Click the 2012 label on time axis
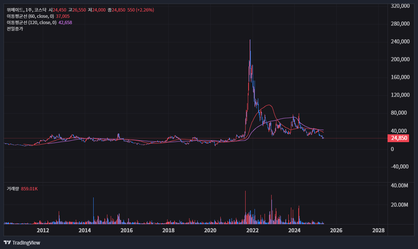 pyautogui.click(x=43, y=230)
